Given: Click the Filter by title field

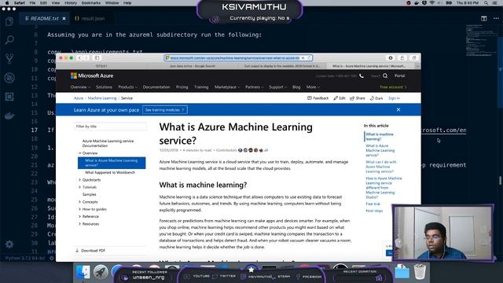Looking at the screenshot, I should 110,127.
